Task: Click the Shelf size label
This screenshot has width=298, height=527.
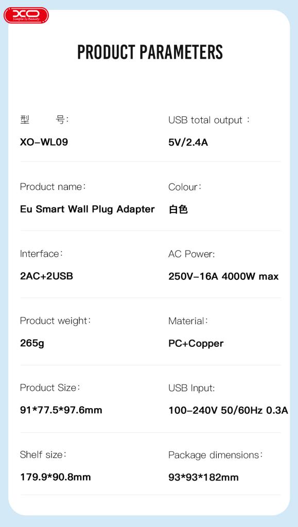Action: tap(43, 455)
